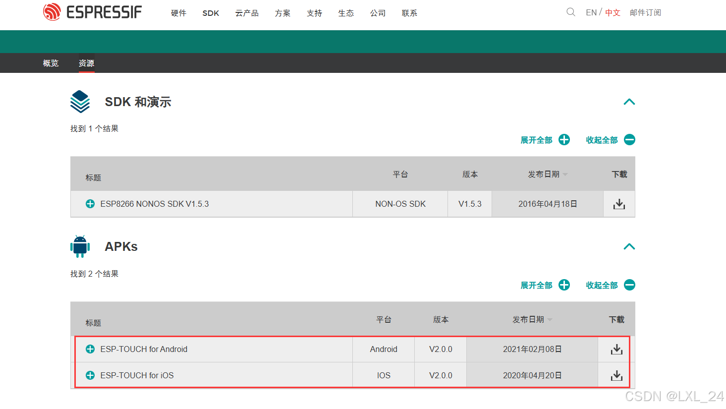Click plus icon of 展开全部 in APKs section
The width and height of the screenshot is (726, 409).
564,285
